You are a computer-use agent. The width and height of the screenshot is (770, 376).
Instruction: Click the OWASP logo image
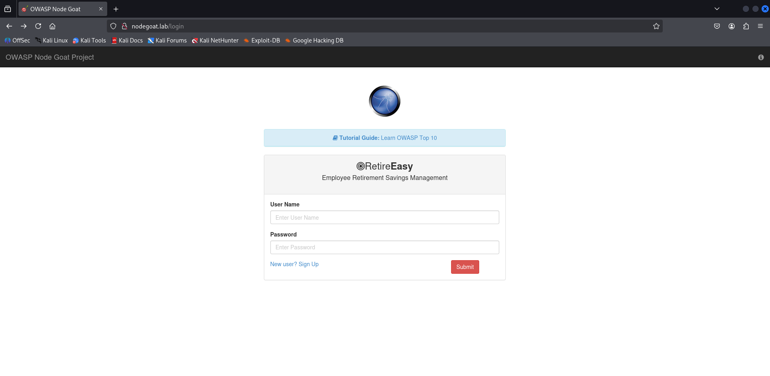[385, 101]
